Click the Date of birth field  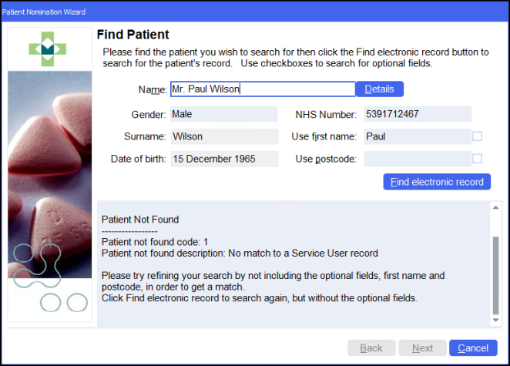pyautogui.click(x=223, y=159)
